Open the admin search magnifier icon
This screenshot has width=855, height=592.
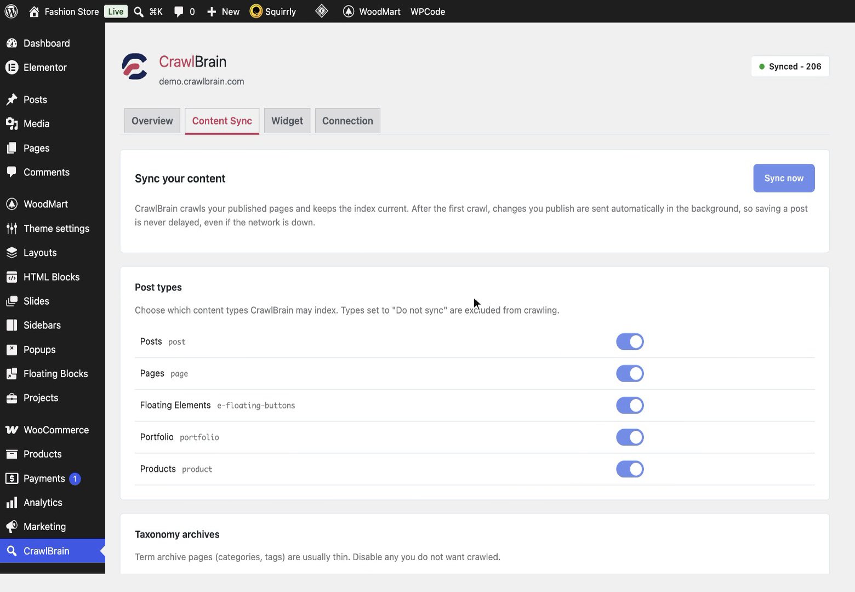point(139,12)
